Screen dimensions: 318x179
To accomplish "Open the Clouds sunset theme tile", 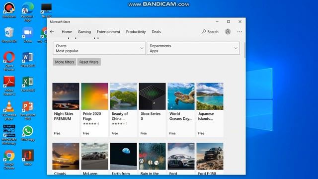I will pyautogui.click(x=66, y=159).
